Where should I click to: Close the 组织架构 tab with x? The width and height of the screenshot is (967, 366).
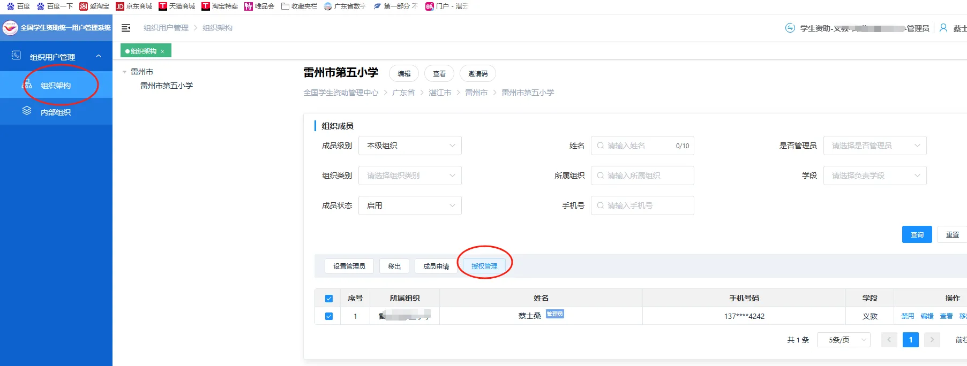[162, 51]
